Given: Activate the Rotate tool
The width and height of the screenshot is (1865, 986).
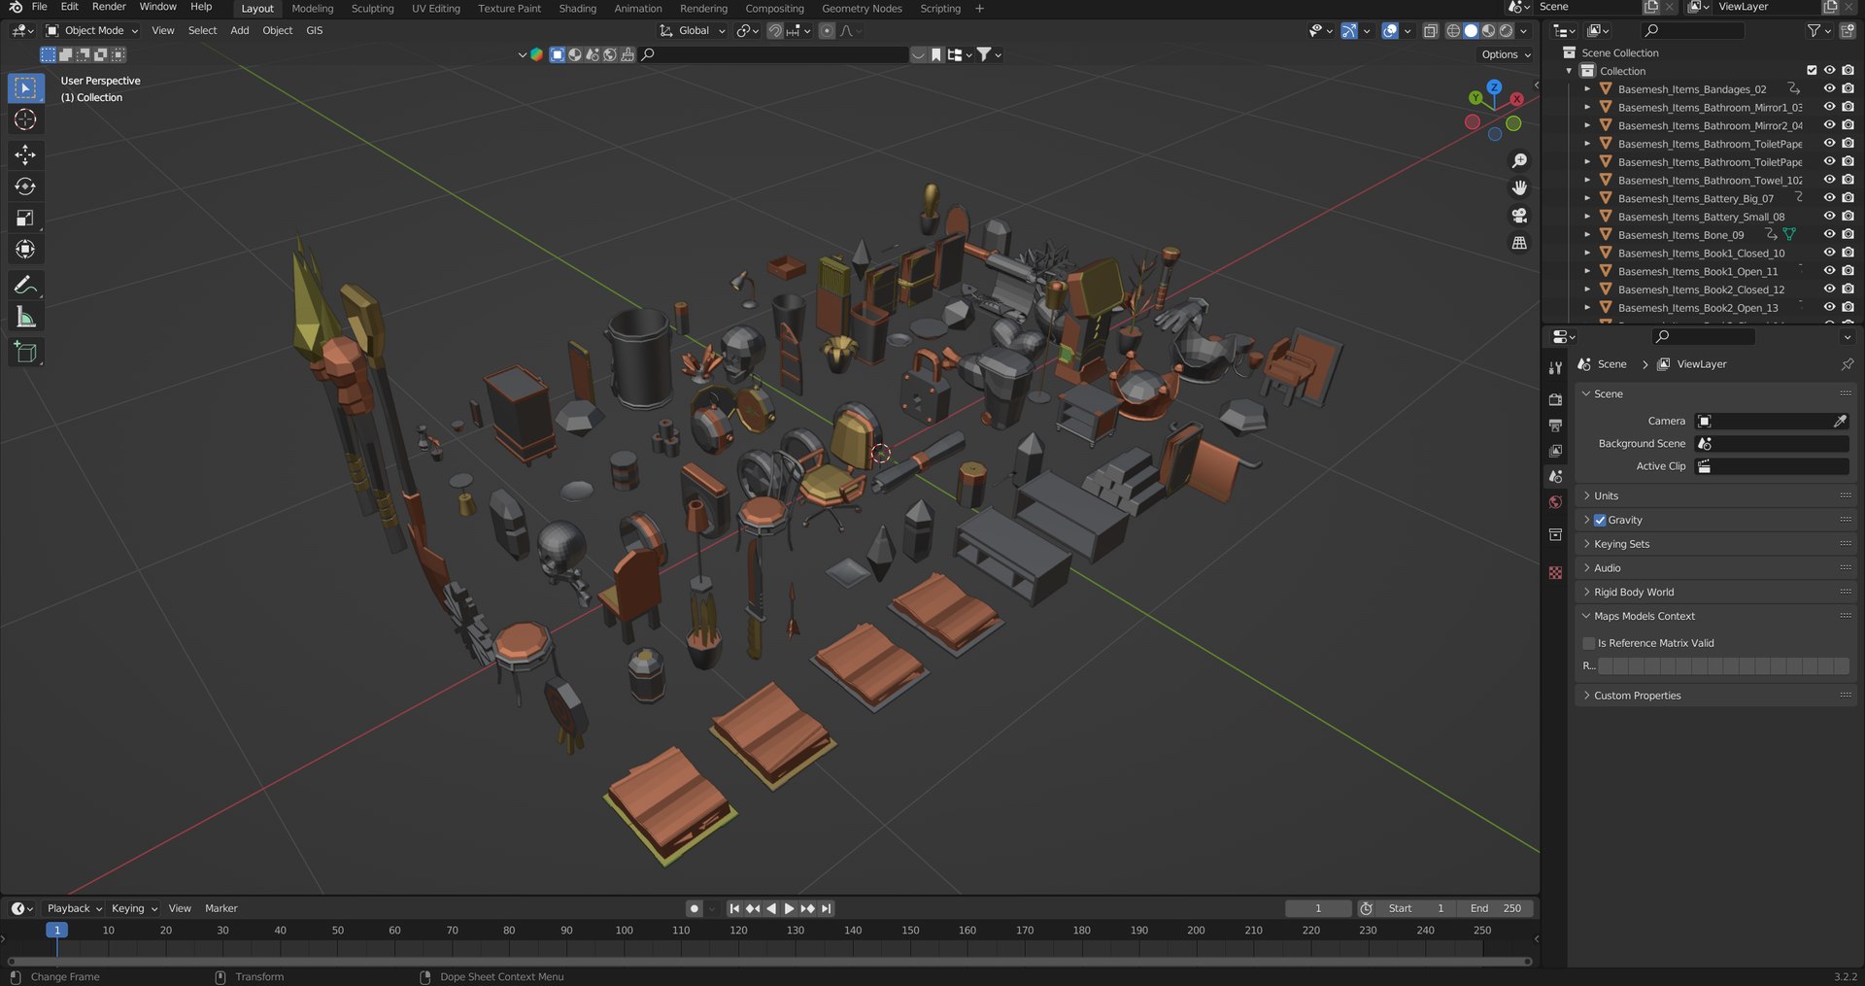Looking at the screenshot, I should point(25,187).
